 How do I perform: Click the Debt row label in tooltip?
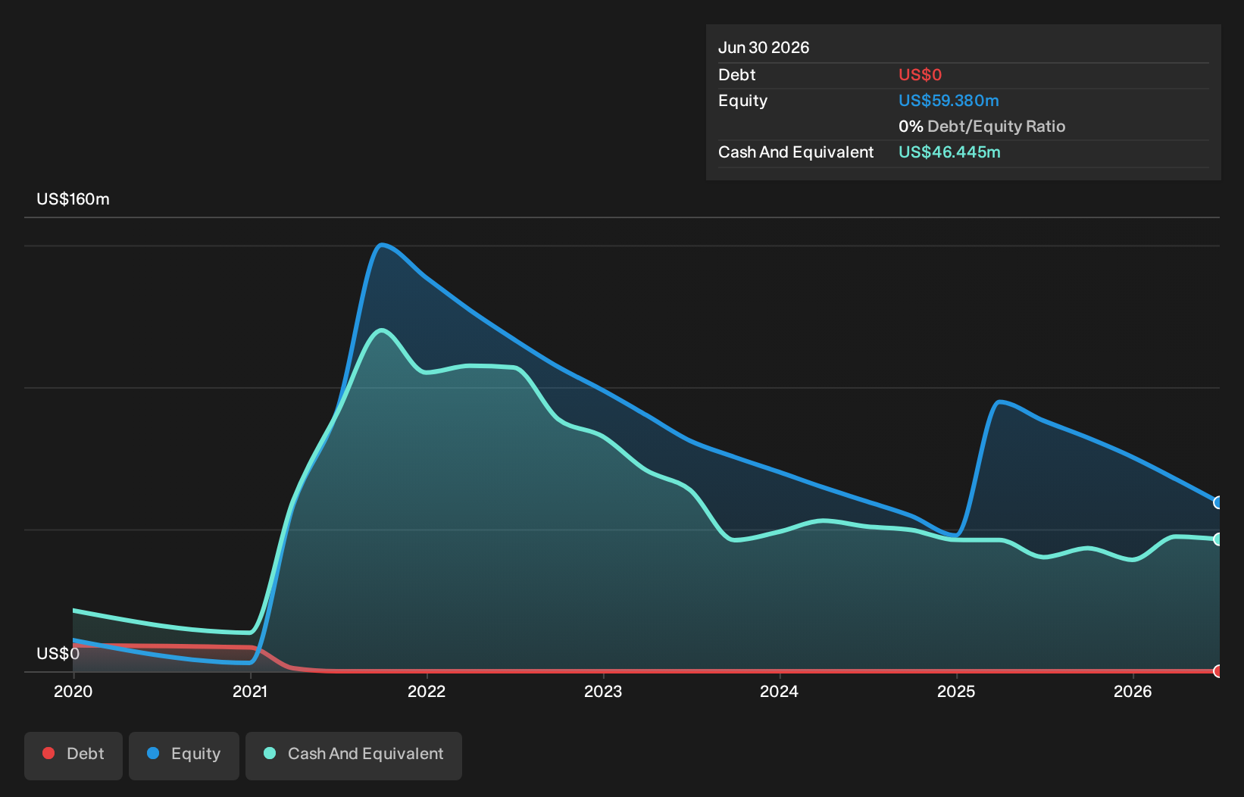737,75
